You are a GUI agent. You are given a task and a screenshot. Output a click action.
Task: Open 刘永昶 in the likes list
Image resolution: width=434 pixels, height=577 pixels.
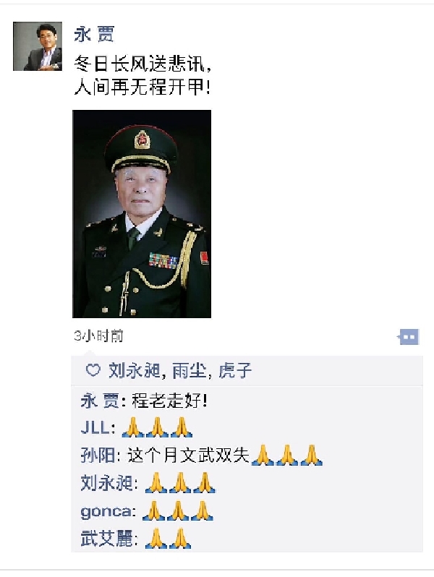click(135, 370)
